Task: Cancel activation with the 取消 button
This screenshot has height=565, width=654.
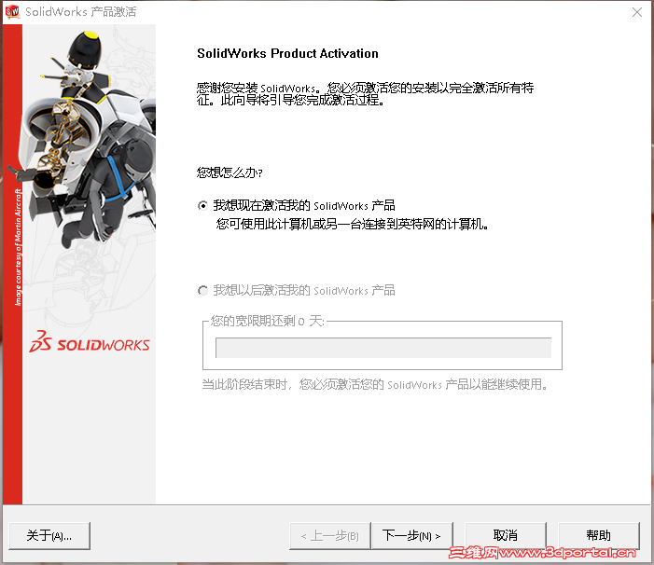Action: point(506,536)
